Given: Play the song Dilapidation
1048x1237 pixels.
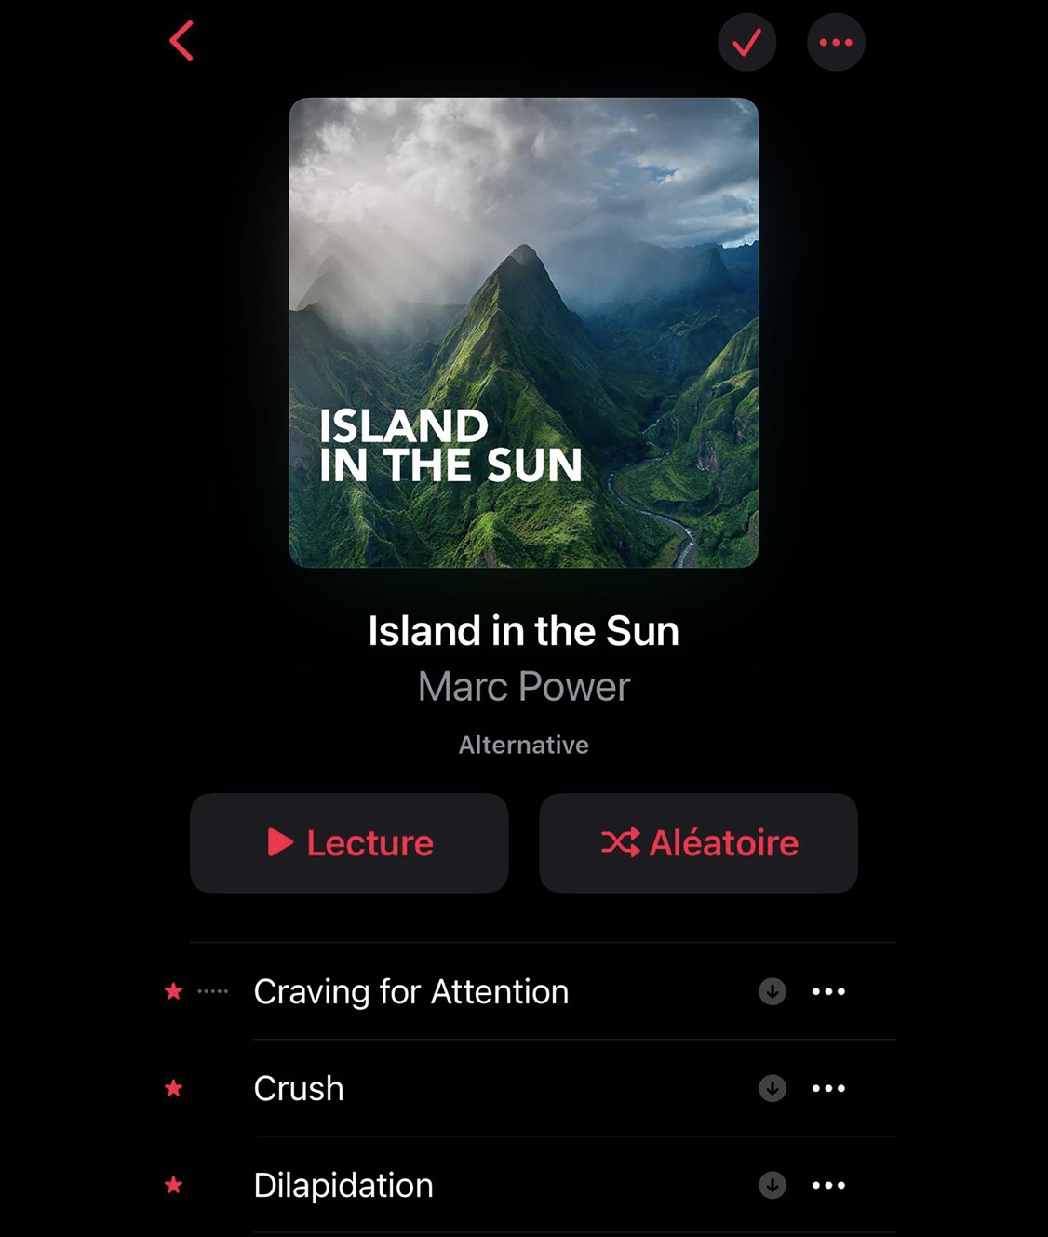Looking at the screenshot, I should click(343, 1185).
